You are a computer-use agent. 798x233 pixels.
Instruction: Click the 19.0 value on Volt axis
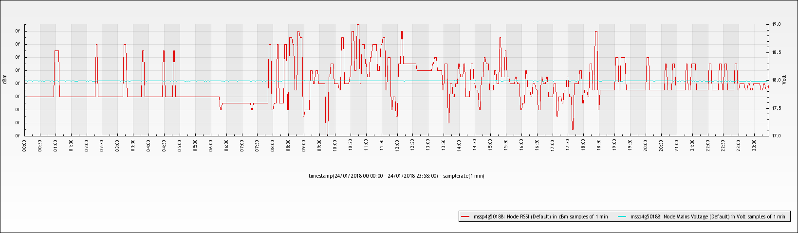(776, 24)
